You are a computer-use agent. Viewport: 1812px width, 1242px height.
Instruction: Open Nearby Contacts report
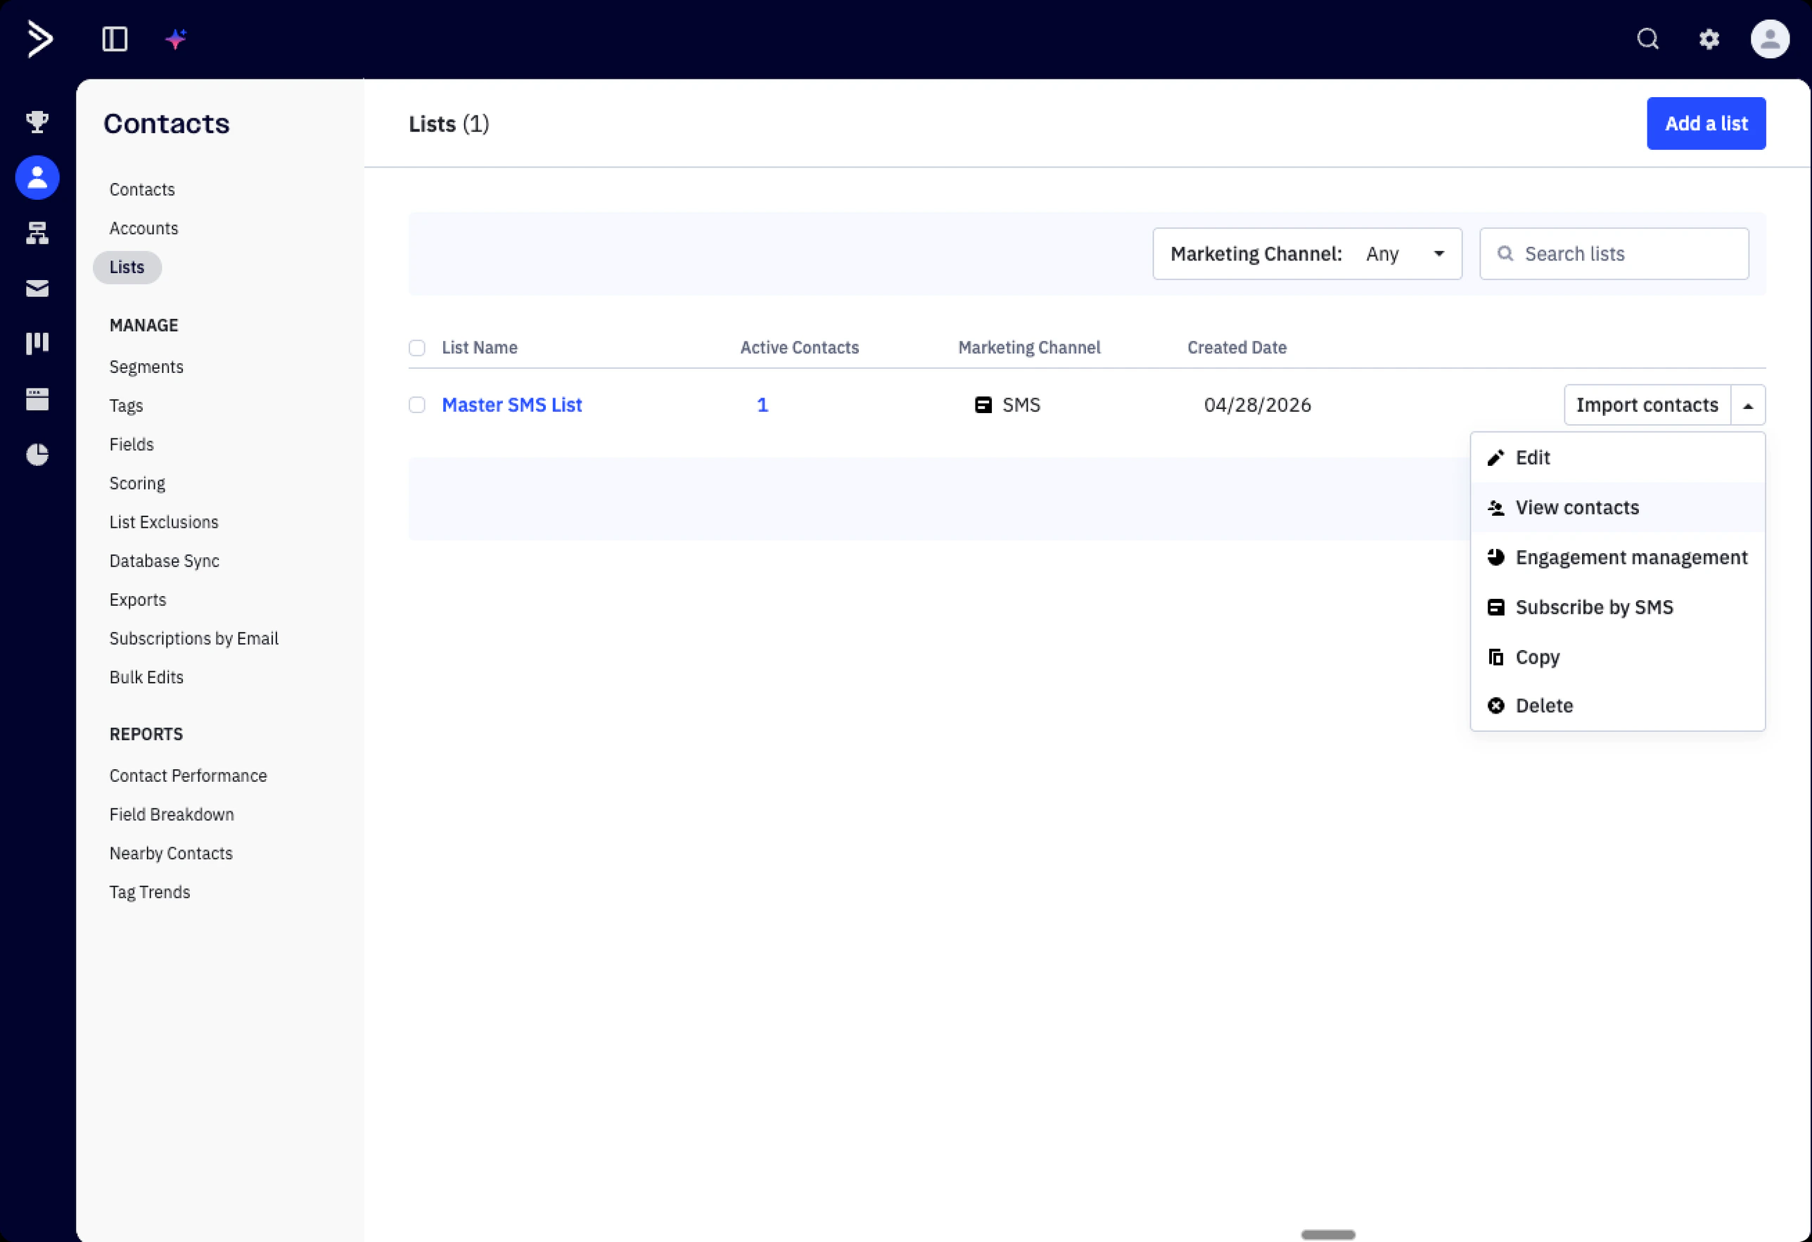[171, 854]
